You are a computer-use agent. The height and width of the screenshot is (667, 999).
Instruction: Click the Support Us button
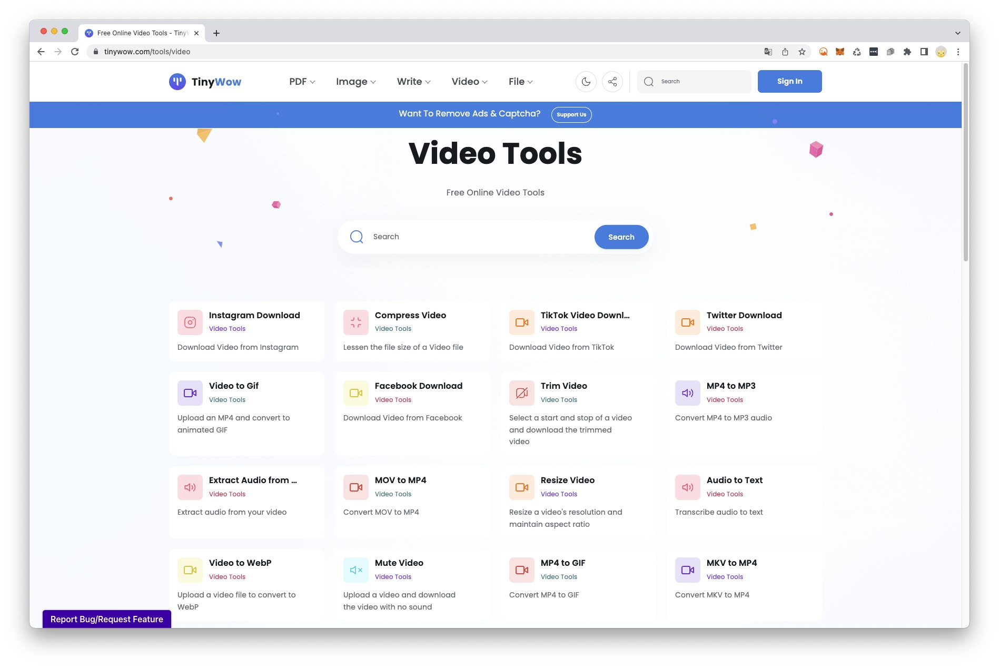point(571,115)
